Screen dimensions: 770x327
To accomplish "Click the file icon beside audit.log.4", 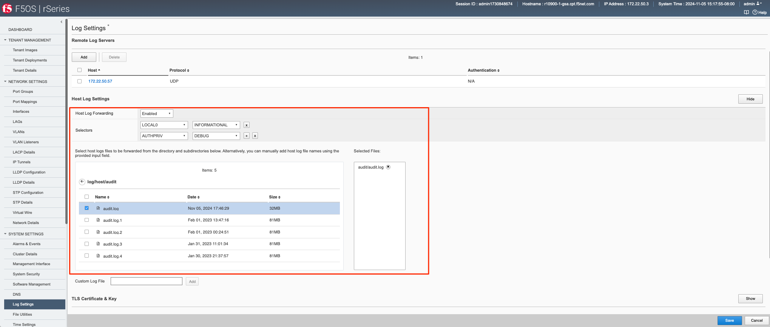I will click(98, 256).
